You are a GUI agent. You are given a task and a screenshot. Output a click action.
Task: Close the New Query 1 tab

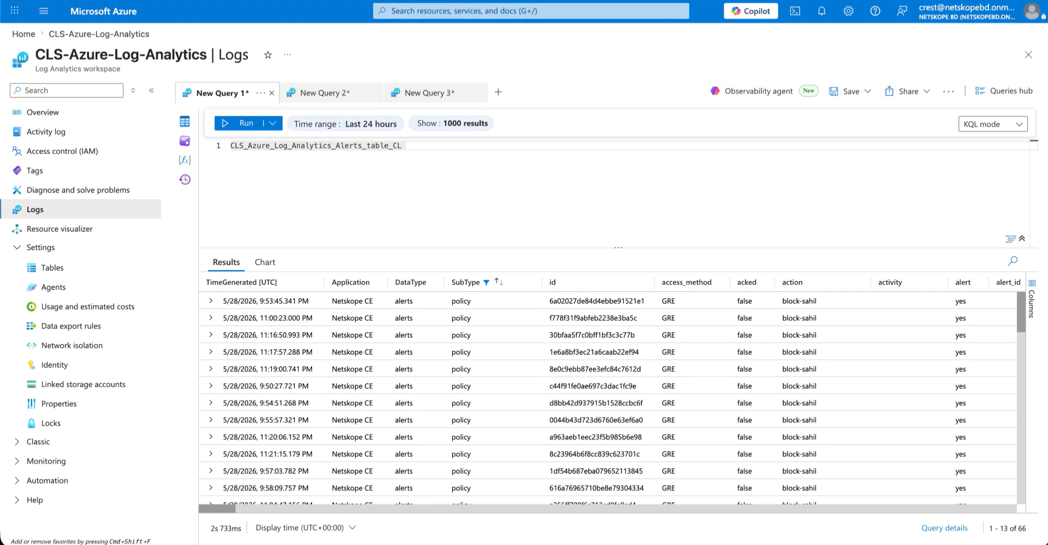click(x=271, y=93)
